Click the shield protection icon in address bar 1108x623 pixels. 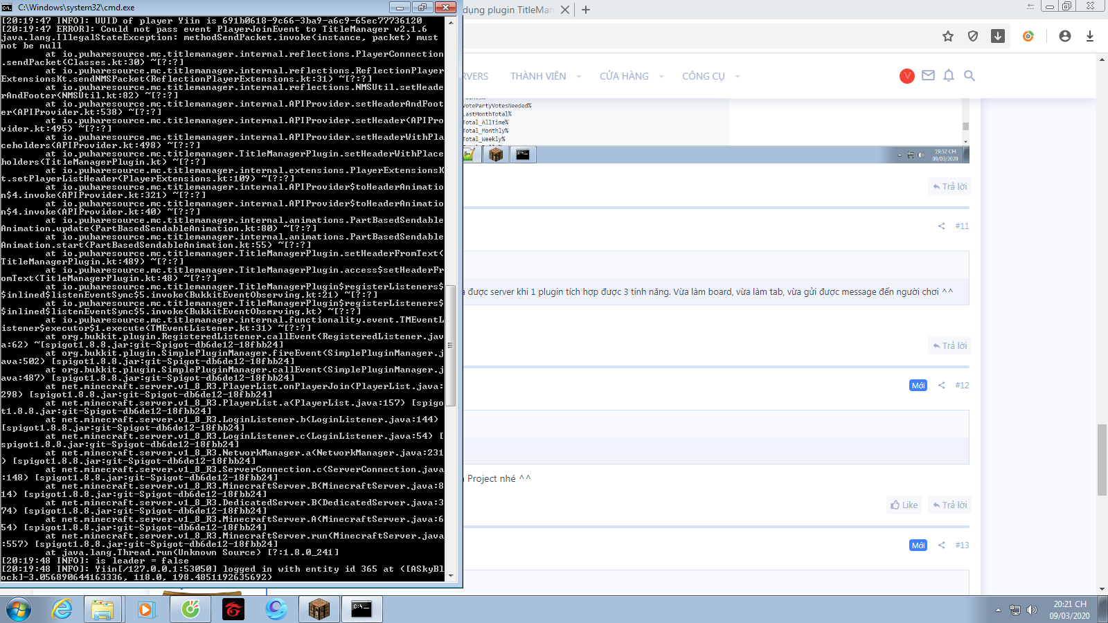[x=973, y=36]
